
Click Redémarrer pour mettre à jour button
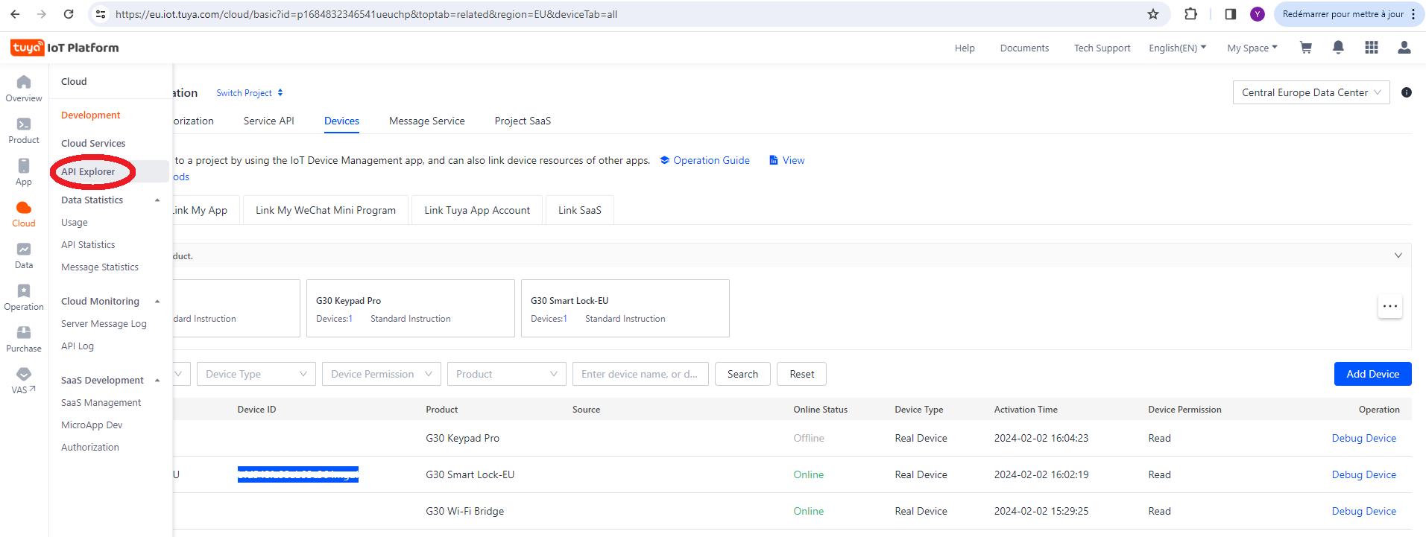tap(1343, 14)
